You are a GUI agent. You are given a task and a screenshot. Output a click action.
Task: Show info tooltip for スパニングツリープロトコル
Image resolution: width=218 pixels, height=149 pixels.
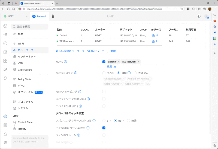pyautogui.click(x=94, y=121)
